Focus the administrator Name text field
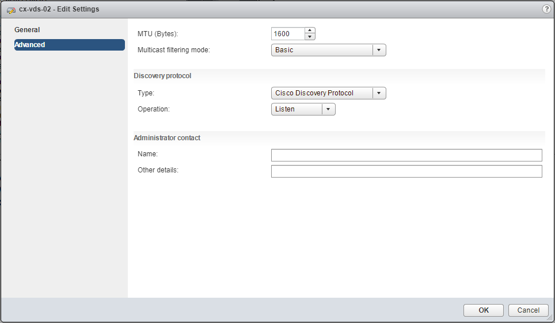The height and width of the screenshot is (323, 555). (406, 155)
